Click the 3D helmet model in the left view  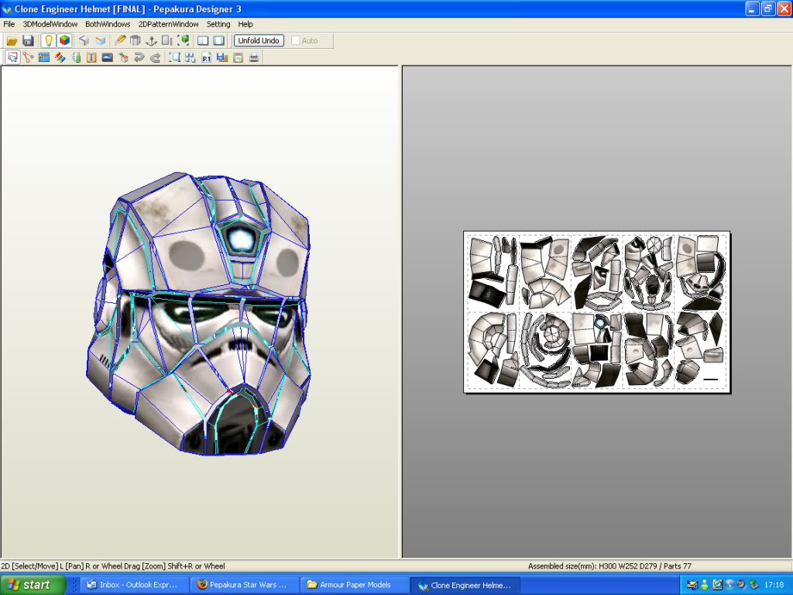click(198, 314)
